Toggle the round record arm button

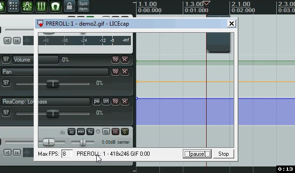click(x=98, y=131)
